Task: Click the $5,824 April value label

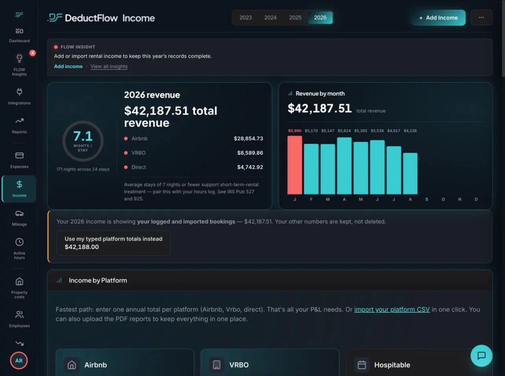Action: (x=344, y=131)
